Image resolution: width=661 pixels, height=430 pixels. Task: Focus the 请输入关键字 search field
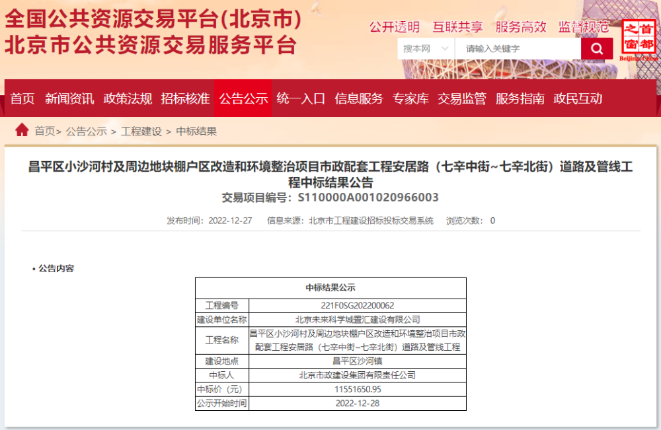pyautogui.click(x=518, y=49)
